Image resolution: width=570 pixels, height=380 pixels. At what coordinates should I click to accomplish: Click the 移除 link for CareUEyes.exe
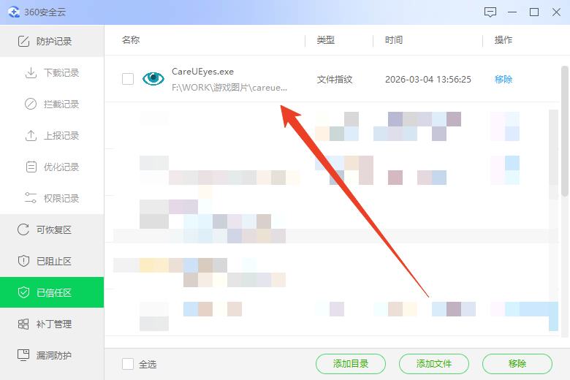coord(503,79)
